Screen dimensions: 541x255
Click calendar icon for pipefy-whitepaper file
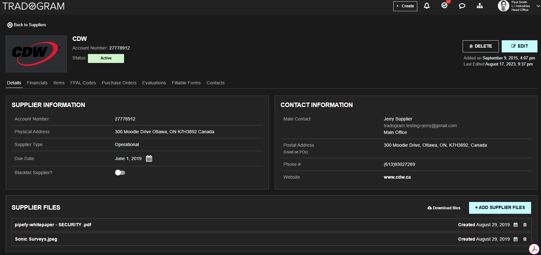(515, 225)
